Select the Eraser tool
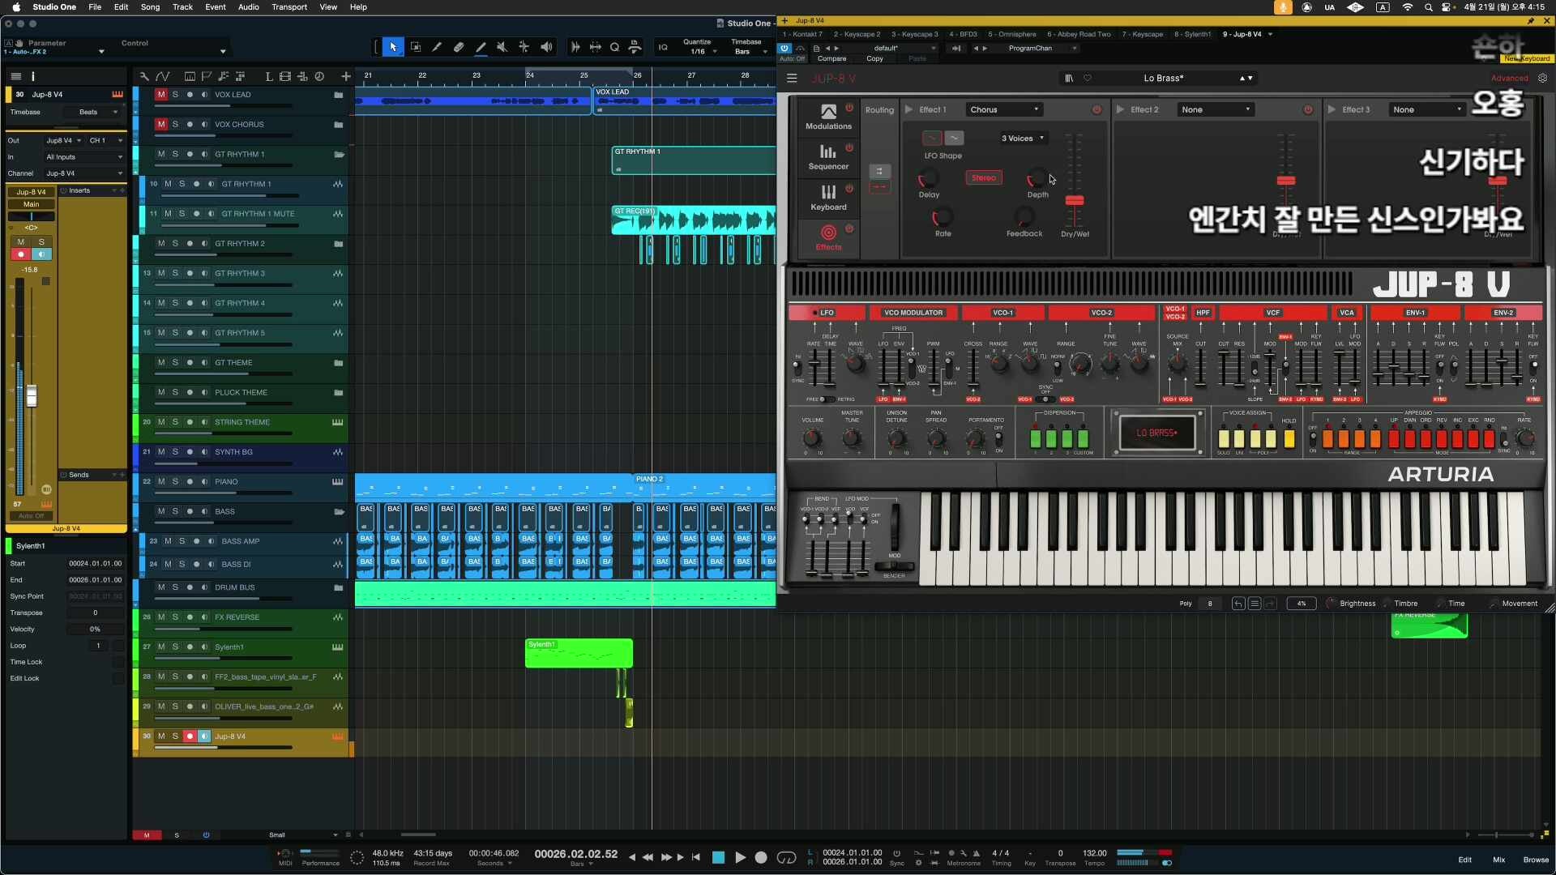 pyautogui.click(x=459, y=47)
